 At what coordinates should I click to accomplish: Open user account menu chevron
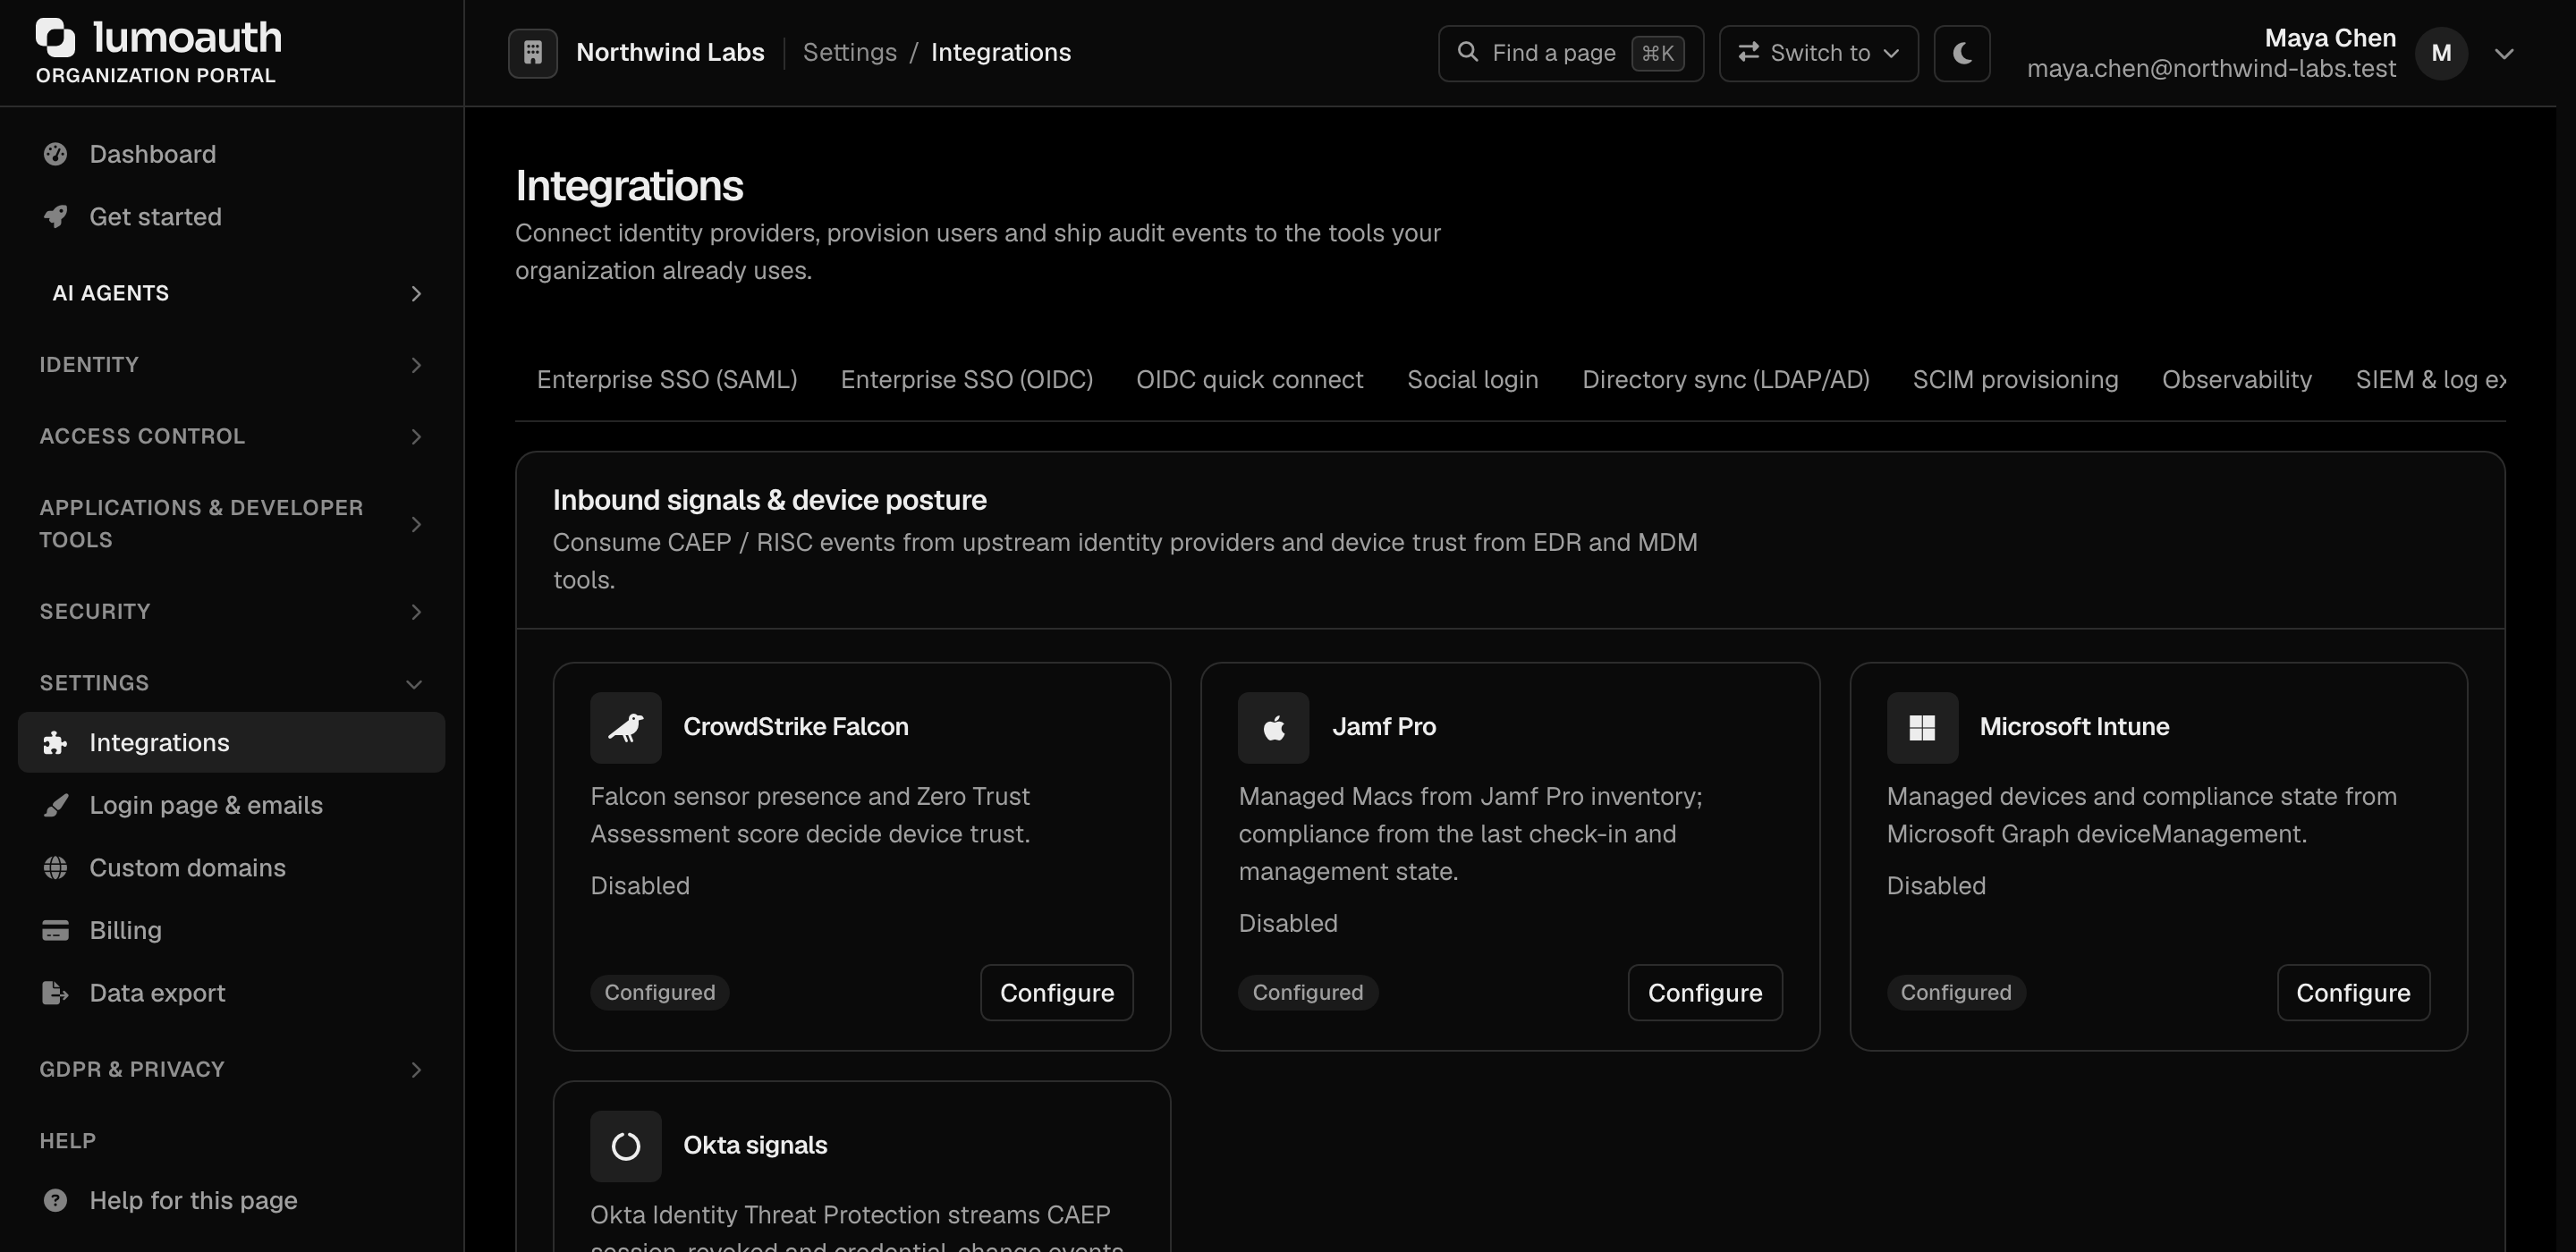[x=2503, y=54]
